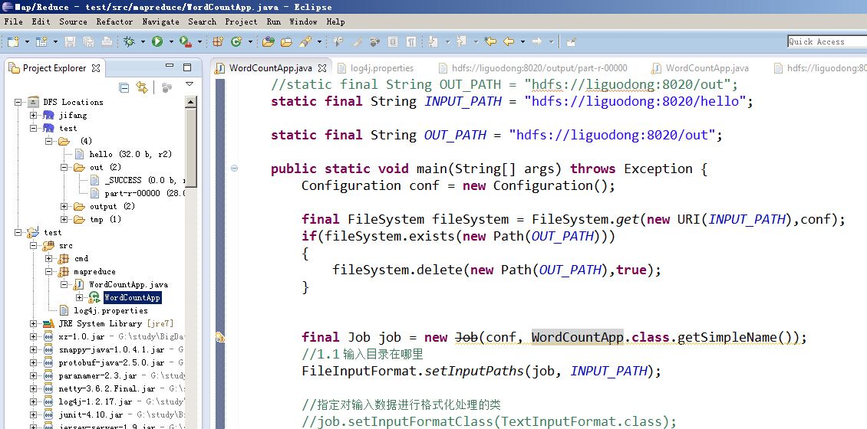Open the New wizard dropdown arrow
867x429 pixels.
(x=27, y=41)
